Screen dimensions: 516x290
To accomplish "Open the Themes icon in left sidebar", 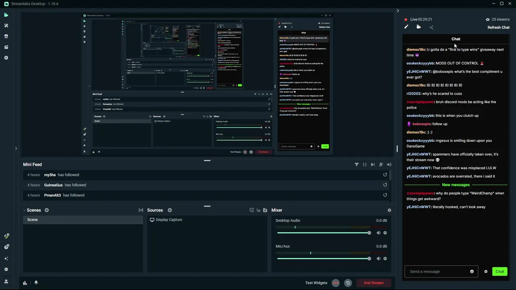I will [x=6, y=25].
